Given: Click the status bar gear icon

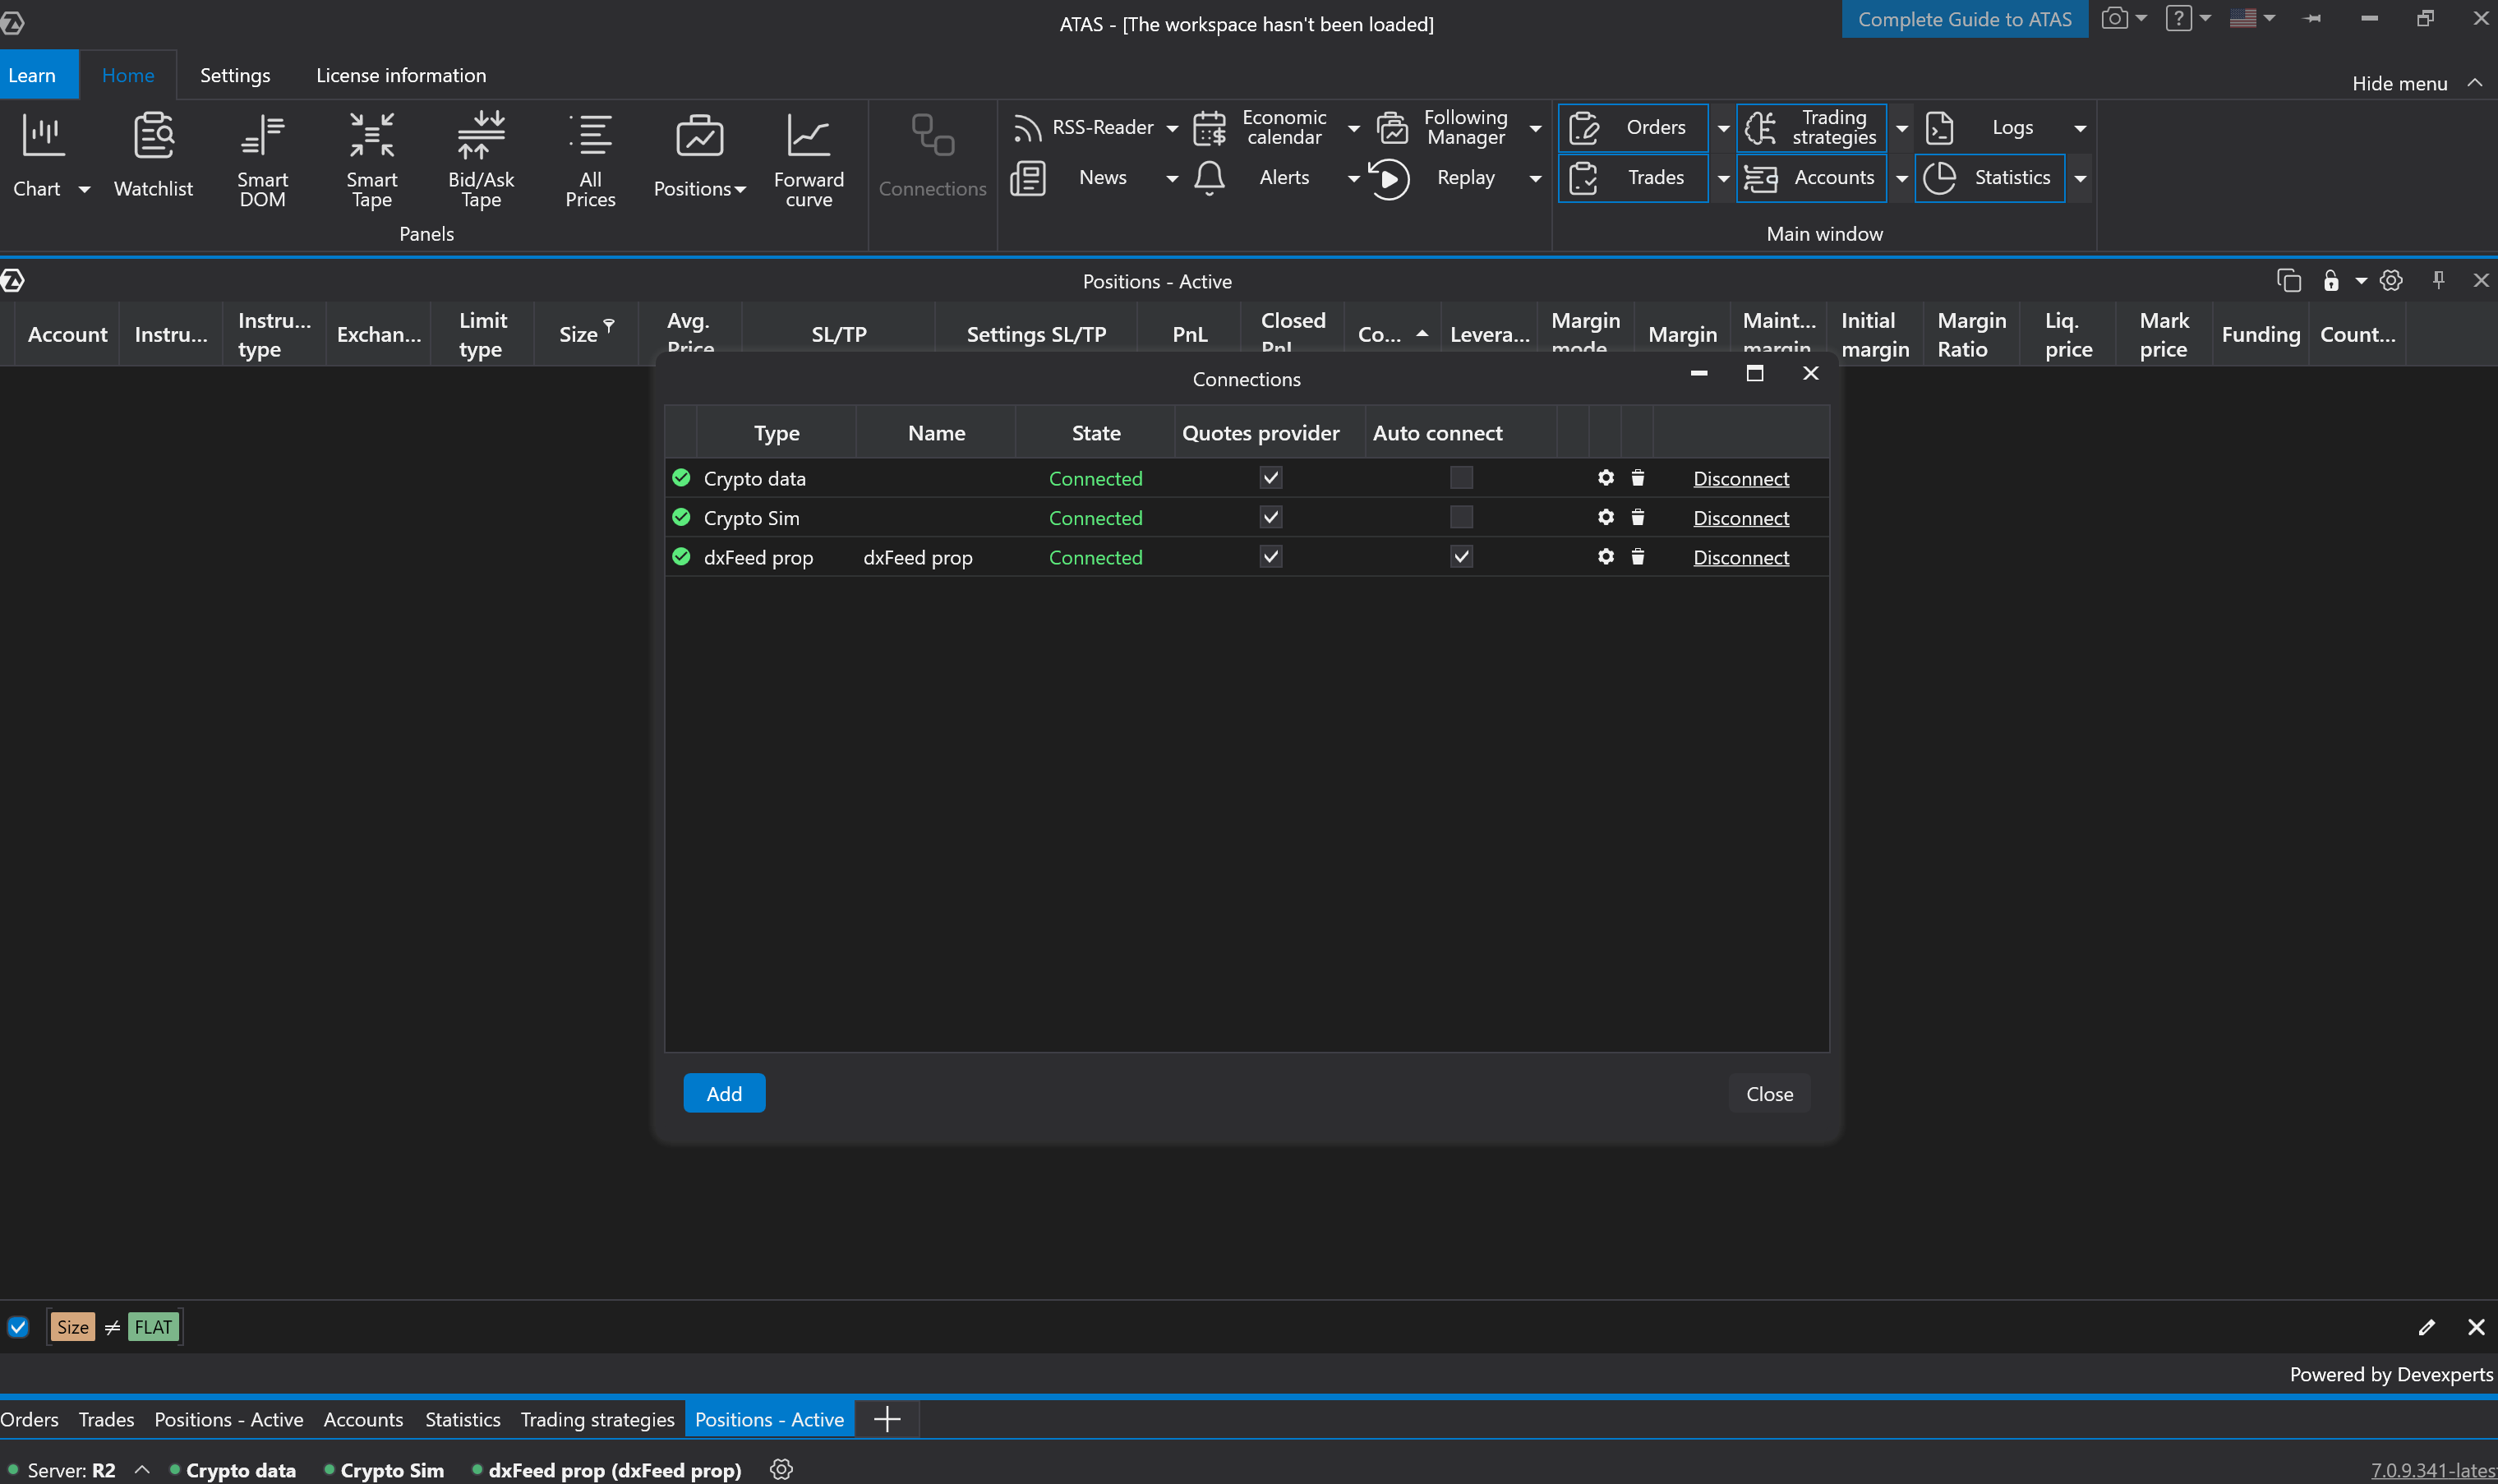Looking at the screenshot, I should pos(781,1469).
